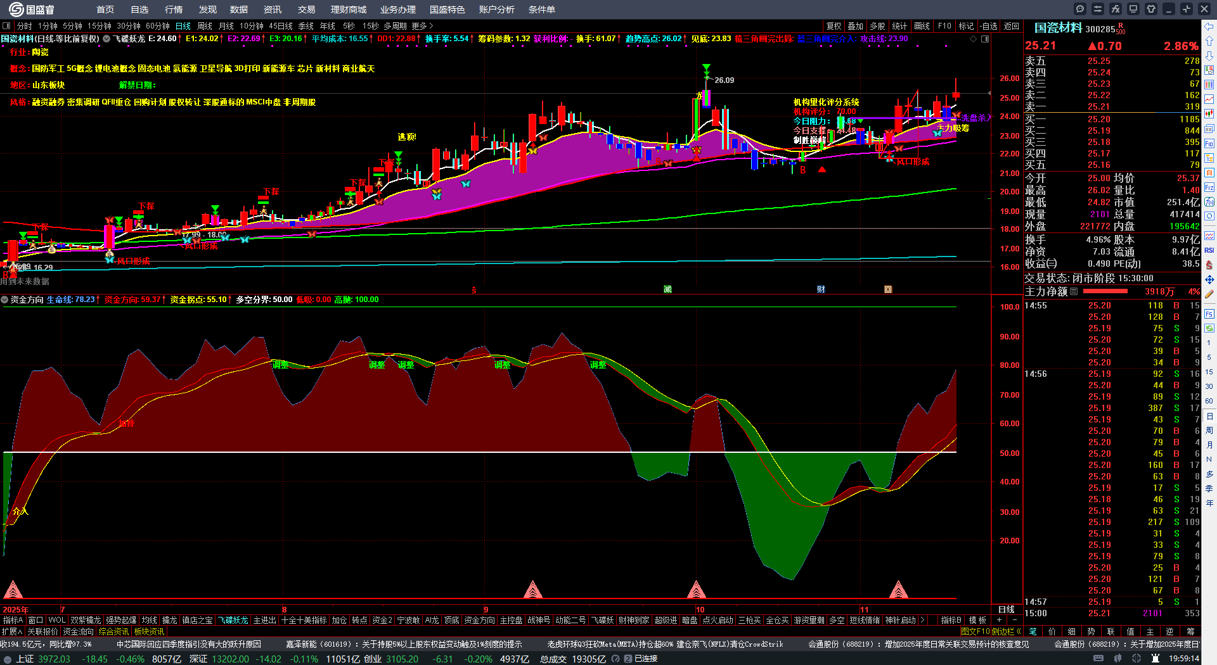Click the round status indicator before 上证

pos(8,659)
